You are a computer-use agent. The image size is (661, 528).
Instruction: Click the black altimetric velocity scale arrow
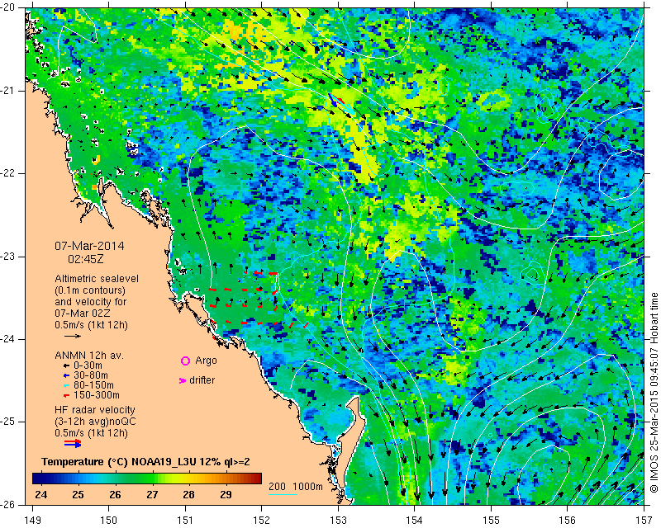[x=73, y=336]
